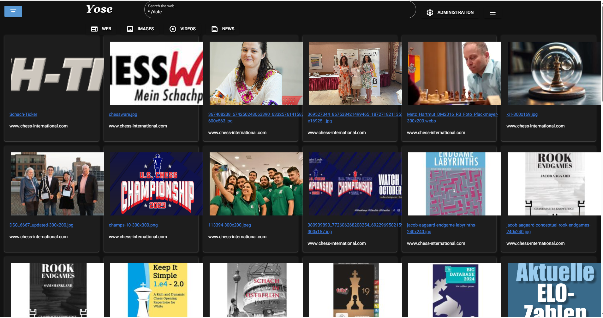The height and width of the screenshot is (318, 603).
Task: Click the H-TI Schach-Ticker thumbnail
Action: [x=57, y=73]
